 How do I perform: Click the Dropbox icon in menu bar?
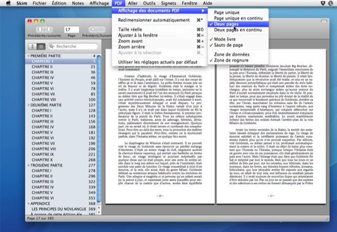pyautogui.click(x=323, y=3)
